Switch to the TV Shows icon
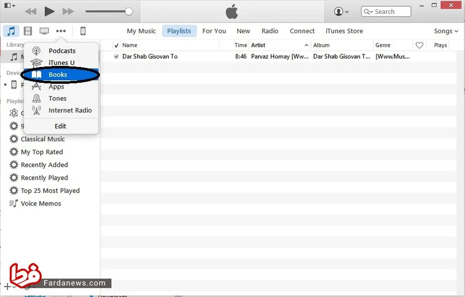Screen dimensions: 465x297 click(x=44, y=31)
